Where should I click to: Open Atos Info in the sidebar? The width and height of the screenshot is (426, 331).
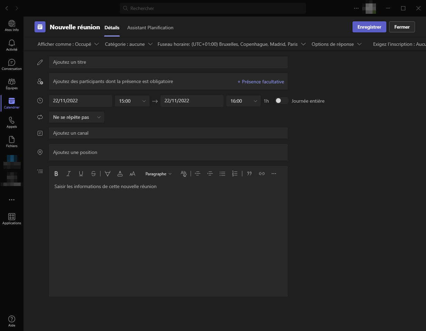coord(12,26)
